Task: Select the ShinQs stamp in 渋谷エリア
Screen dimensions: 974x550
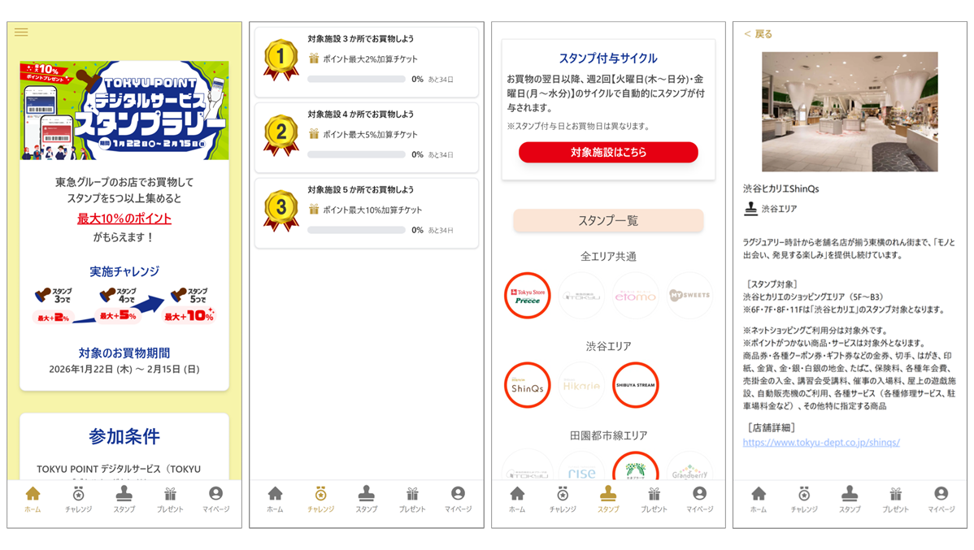Action: click(x=528, y=385)
